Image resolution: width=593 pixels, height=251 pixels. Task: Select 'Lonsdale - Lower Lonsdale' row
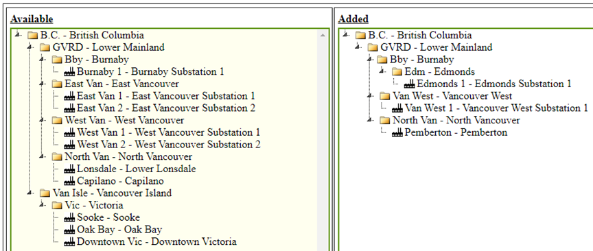[x=137, y=169]
